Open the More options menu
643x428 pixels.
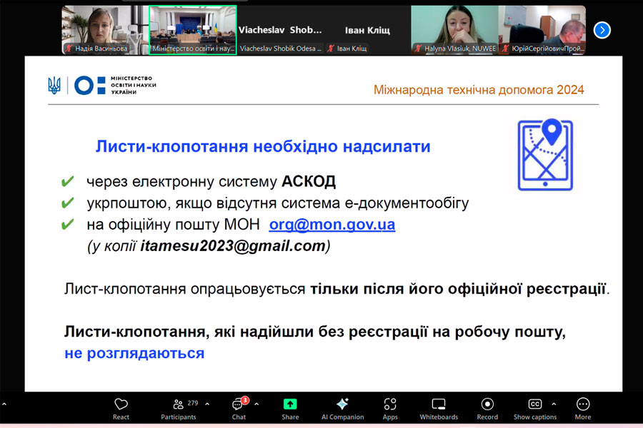coord(583,408)
